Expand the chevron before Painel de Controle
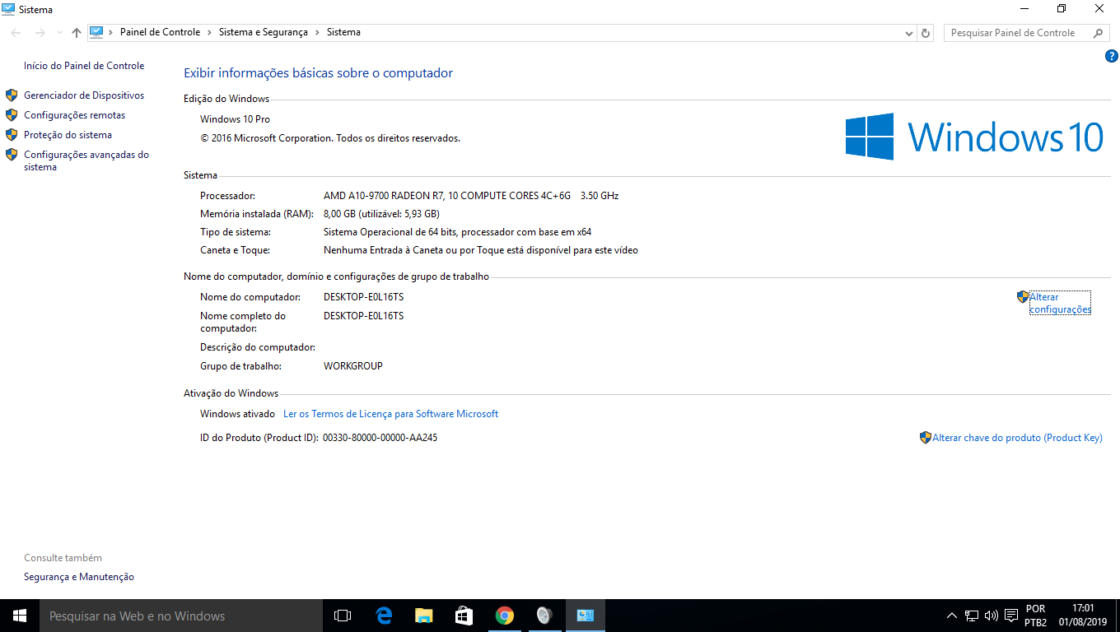The image size is (1120, 632). (x=112, y=32)
